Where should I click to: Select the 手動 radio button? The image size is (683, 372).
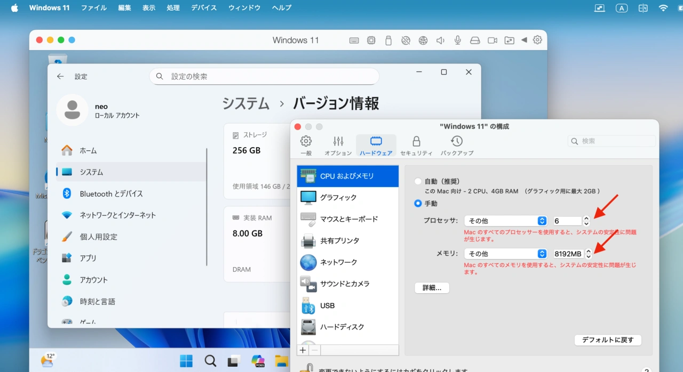418,203
